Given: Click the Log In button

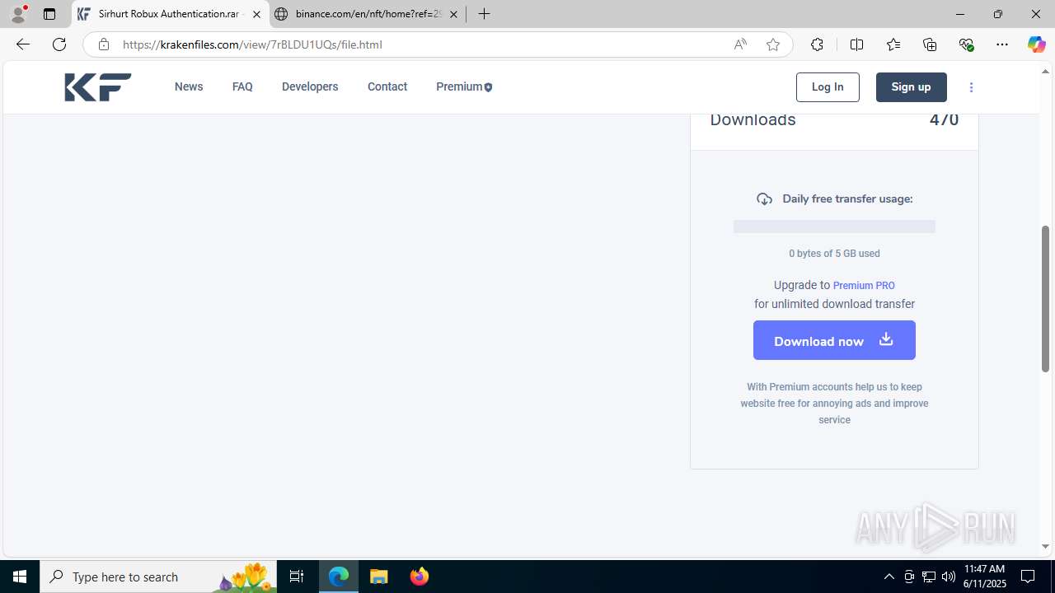Looking at the screenshot, I should coord(828,87).
